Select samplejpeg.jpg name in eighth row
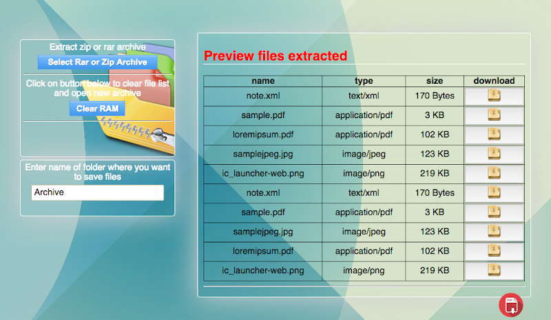The image size is (551, 320). 263,231
